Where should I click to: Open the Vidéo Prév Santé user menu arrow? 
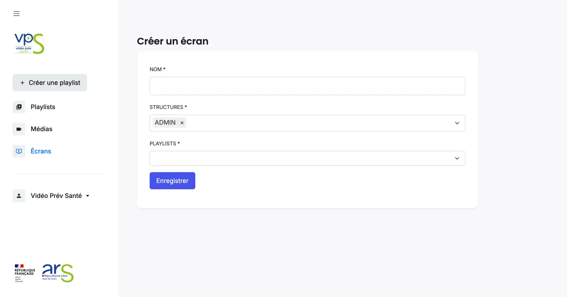tap(88, 196)
